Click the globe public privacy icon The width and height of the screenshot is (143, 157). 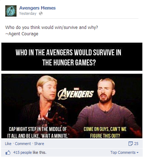[41, 13]
